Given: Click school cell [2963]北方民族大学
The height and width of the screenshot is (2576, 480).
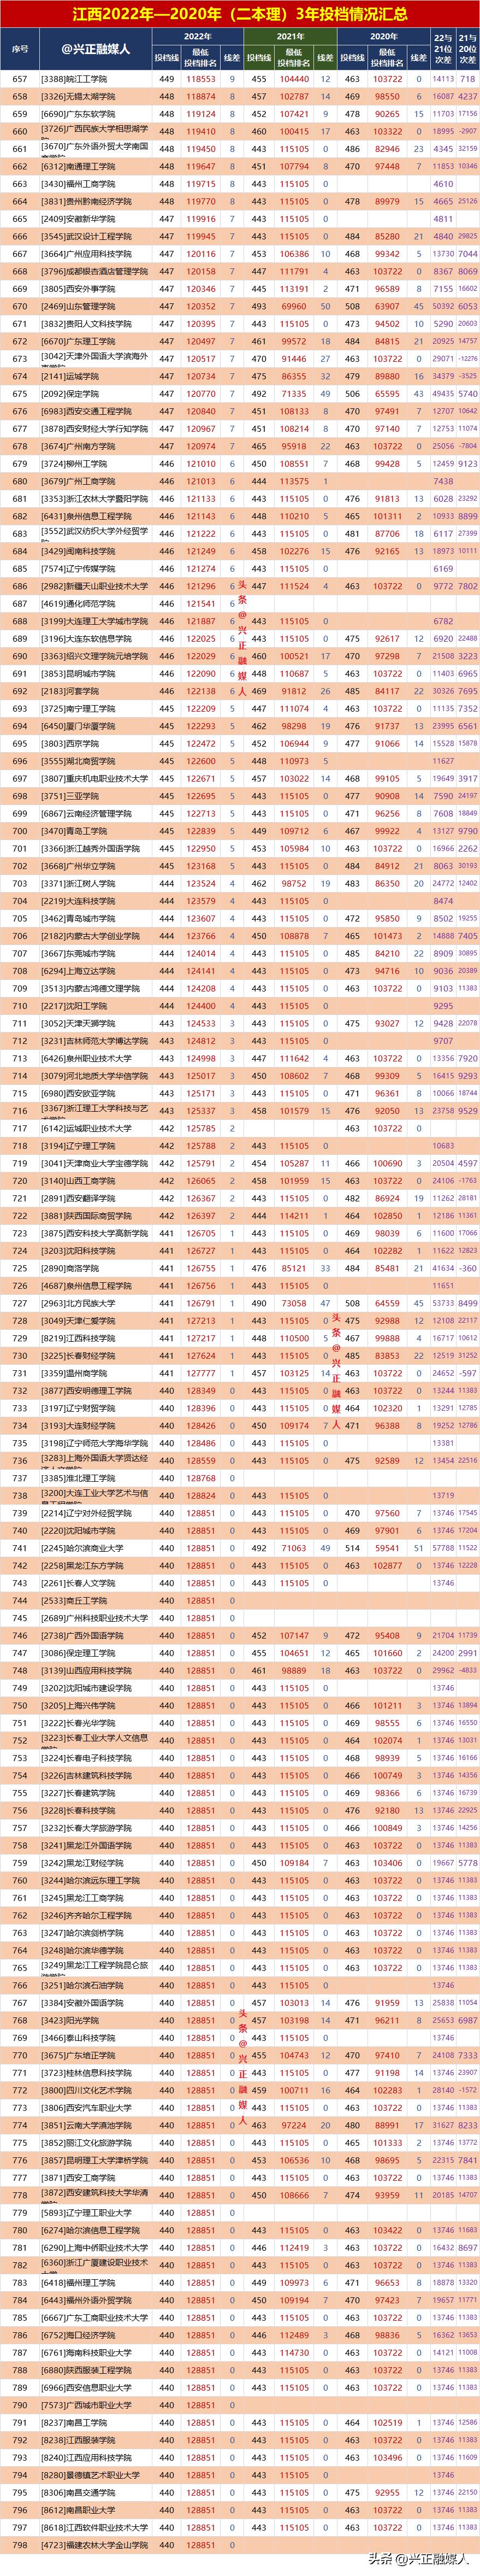Looking at the screenshot, I should (95, 1303).
